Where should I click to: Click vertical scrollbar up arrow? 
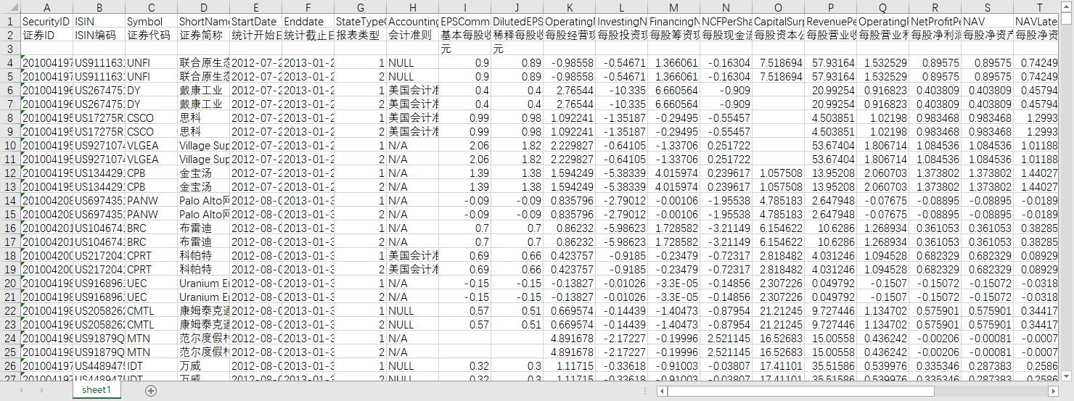[1067, 7]
